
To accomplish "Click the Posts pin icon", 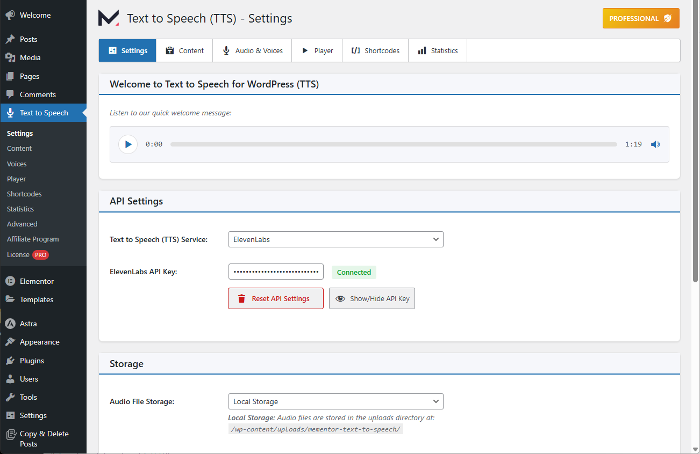I will tap(10, 39).
